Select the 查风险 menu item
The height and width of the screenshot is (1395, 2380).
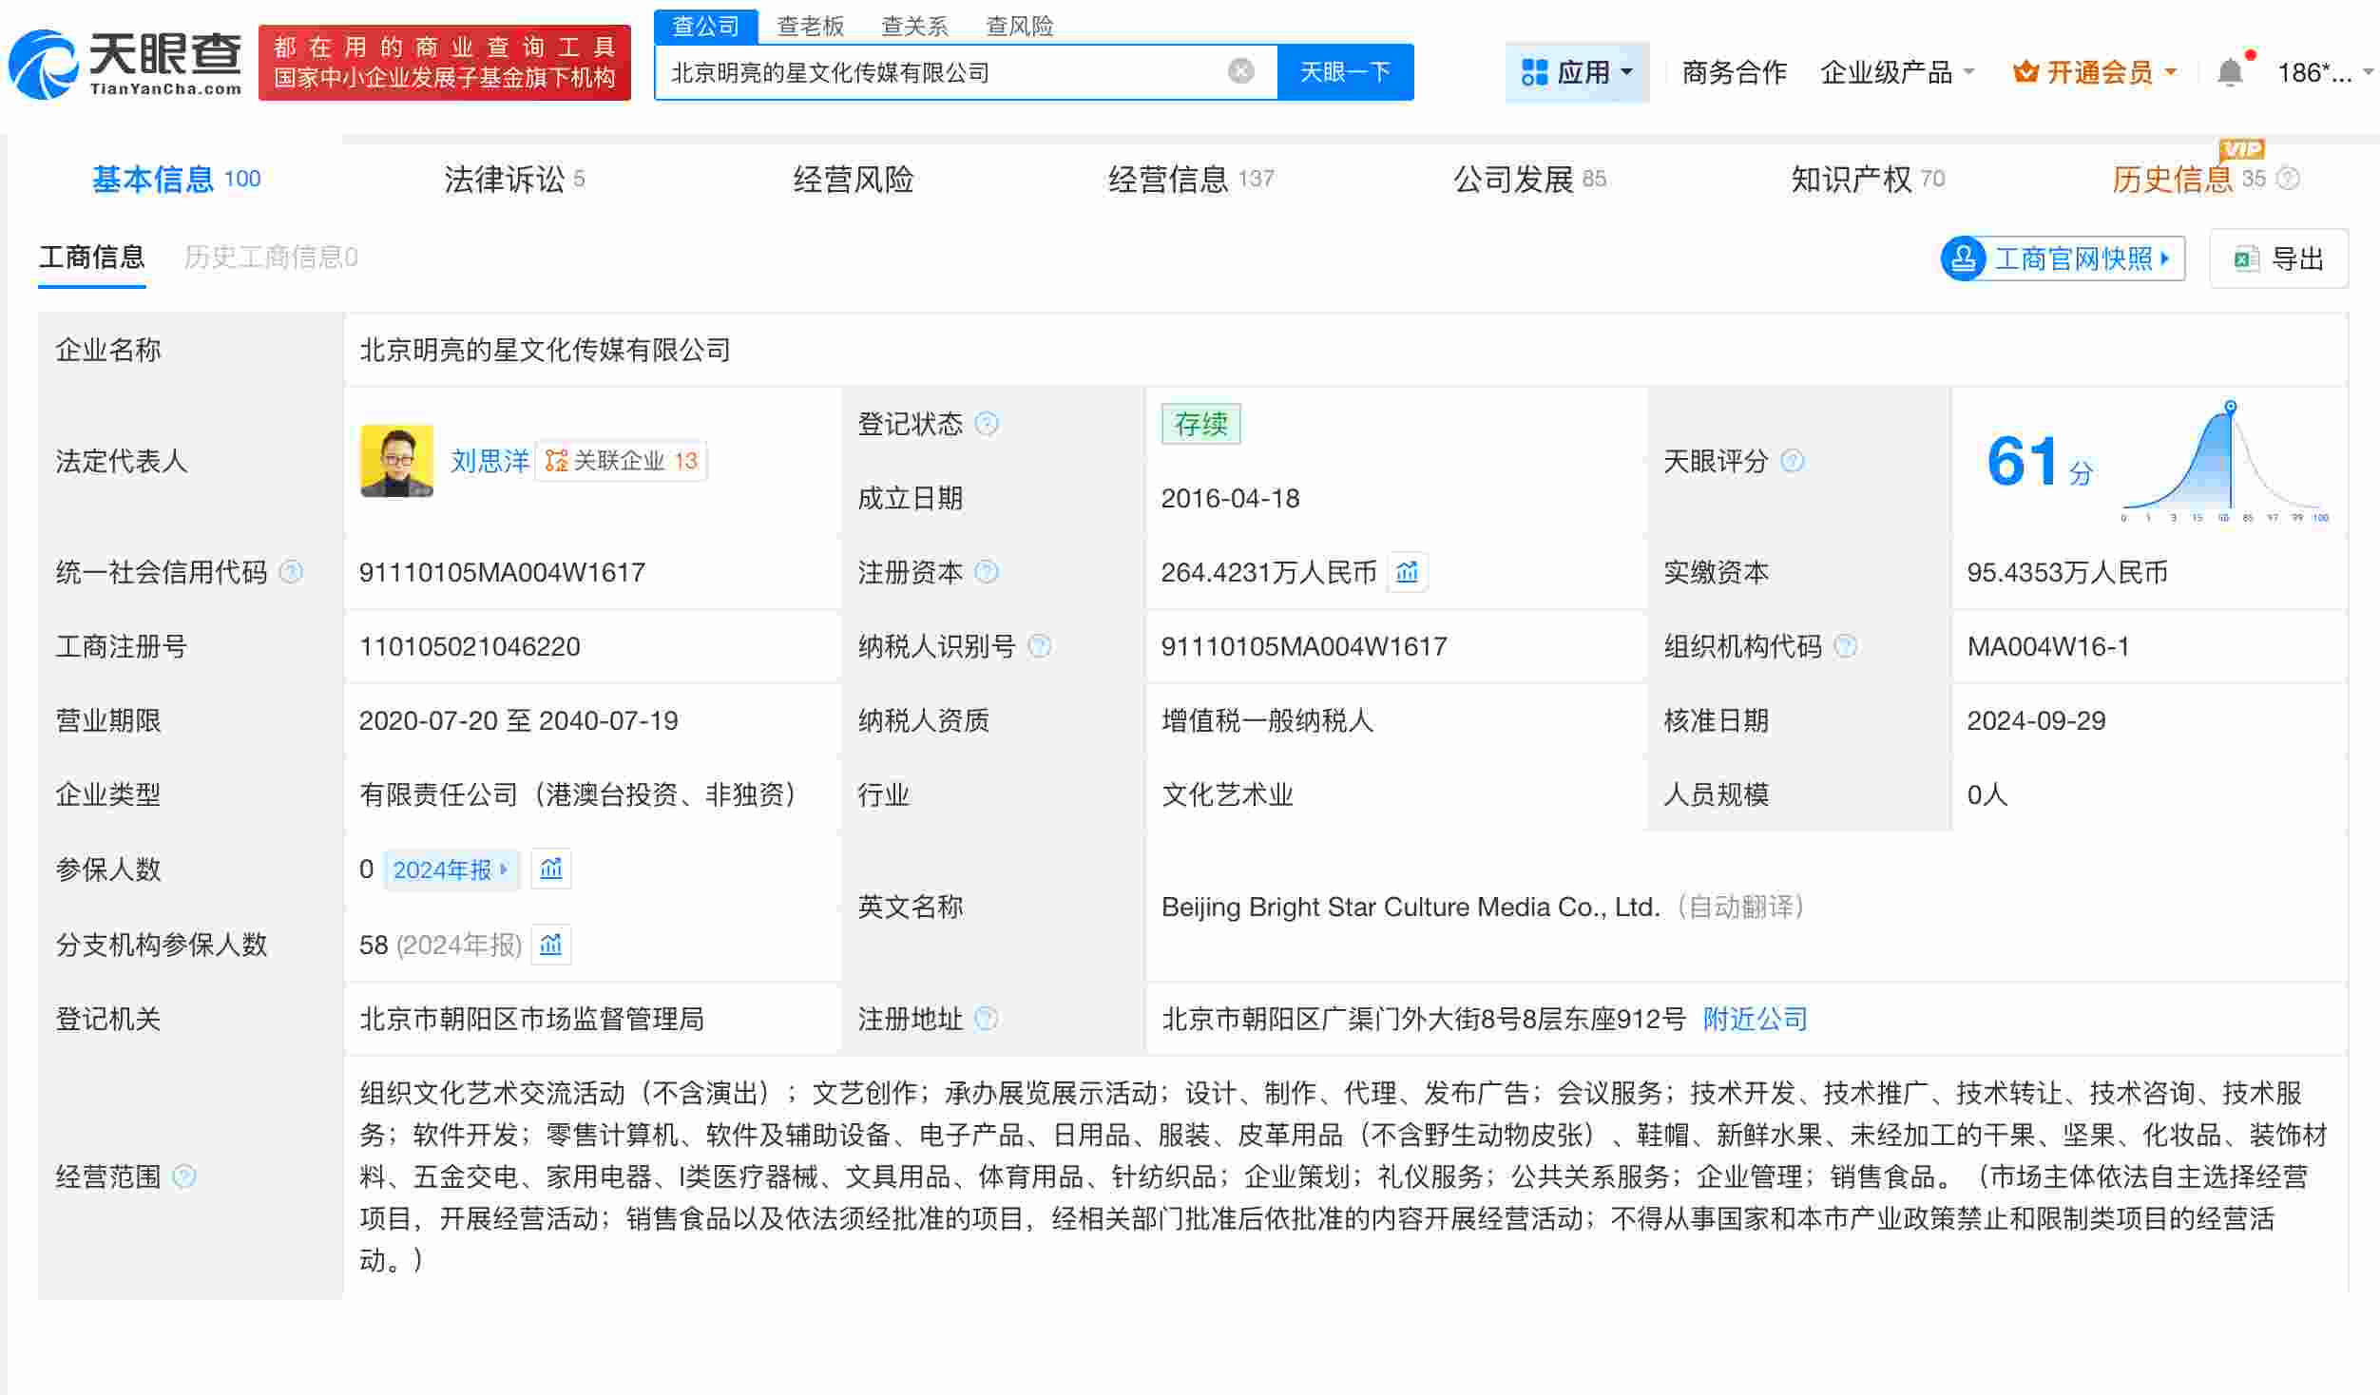(x=1018, y=26)
